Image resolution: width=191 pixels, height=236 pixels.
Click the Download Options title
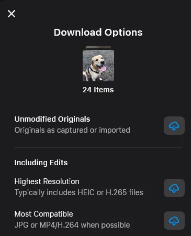tap(98, 33)
